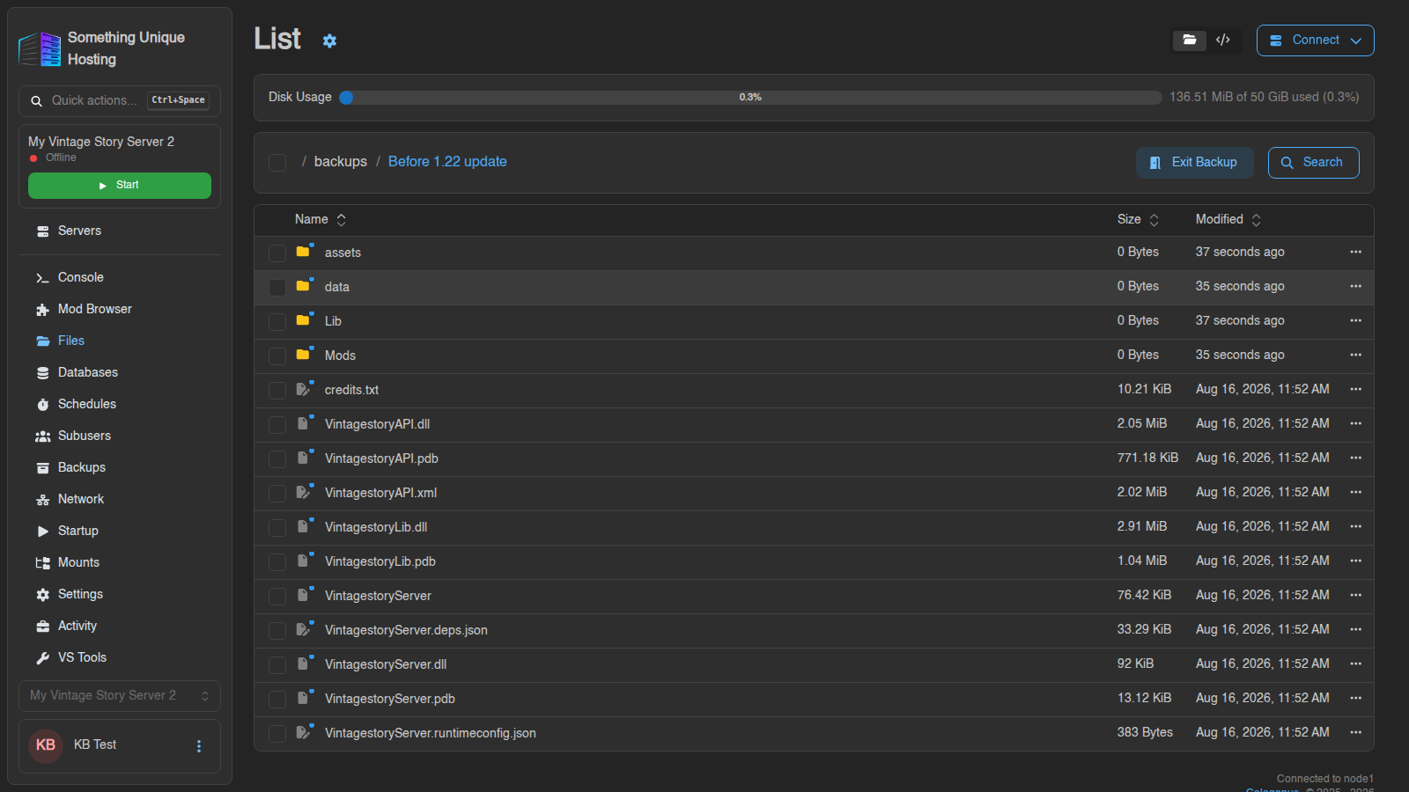Open KB Test user menu dots

[199, 746]
